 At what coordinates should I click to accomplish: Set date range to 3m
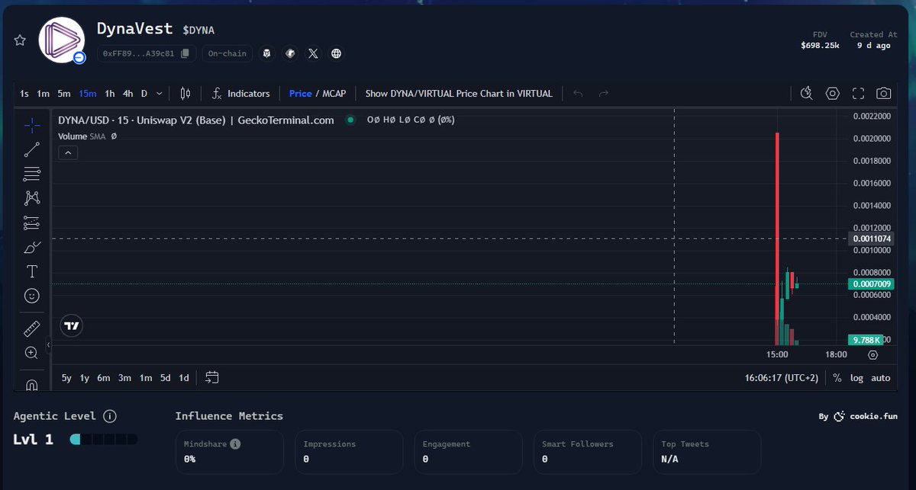coord(124,378)
